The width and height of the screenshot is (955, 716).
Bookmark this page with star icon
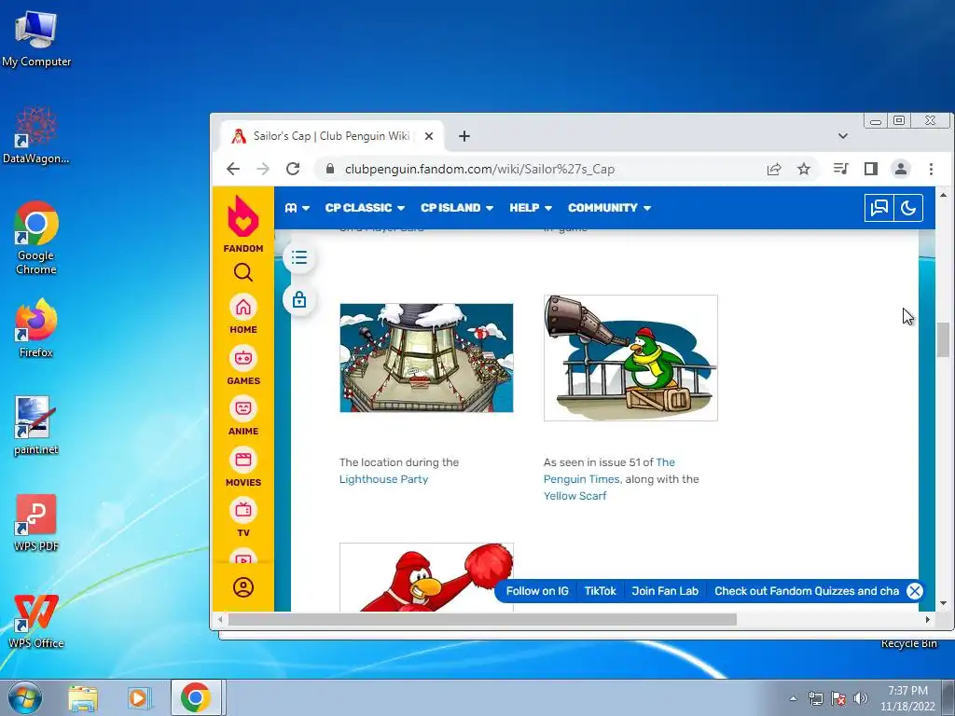pos(804,170)
